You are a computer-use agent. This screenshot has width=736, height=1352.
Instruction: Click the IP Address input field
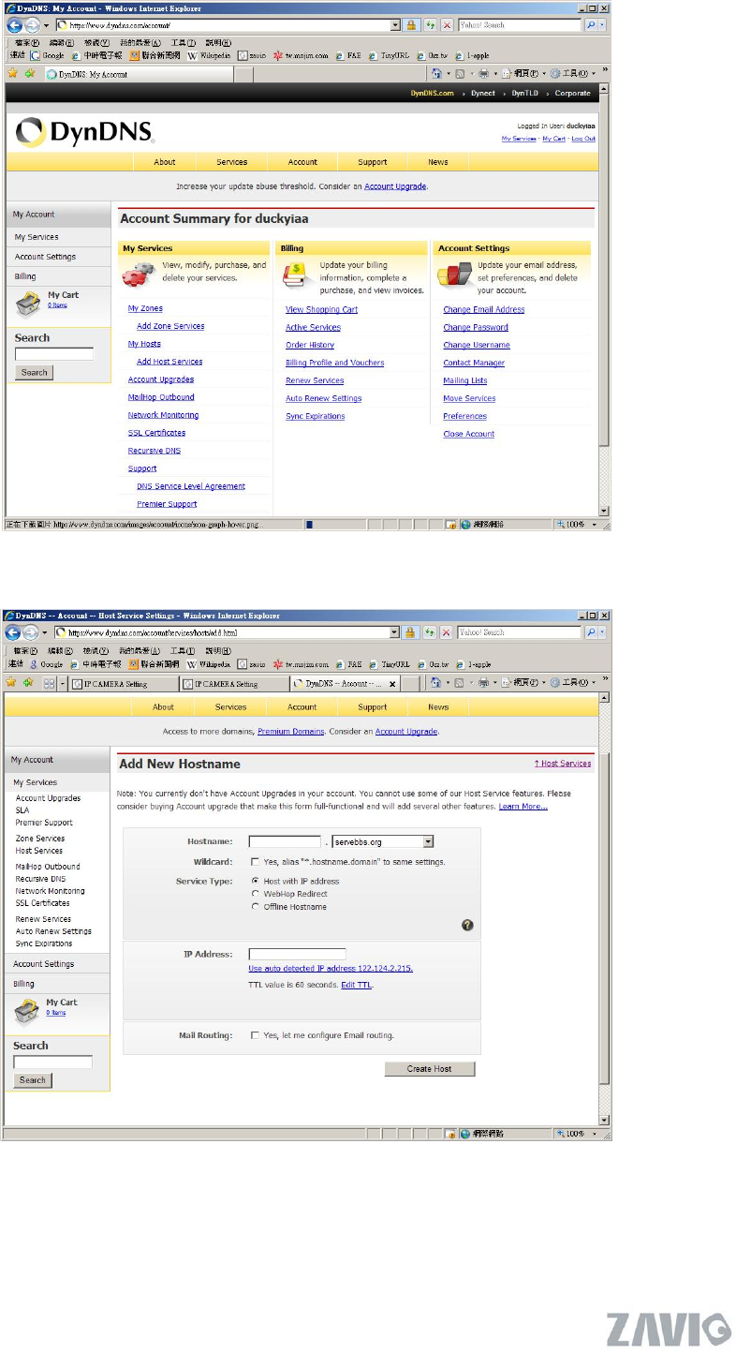tap(297, 955)
